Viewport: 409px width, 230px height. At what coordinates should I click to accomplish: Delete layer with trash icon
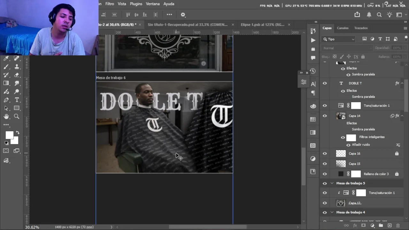click(x=398, y=226)
